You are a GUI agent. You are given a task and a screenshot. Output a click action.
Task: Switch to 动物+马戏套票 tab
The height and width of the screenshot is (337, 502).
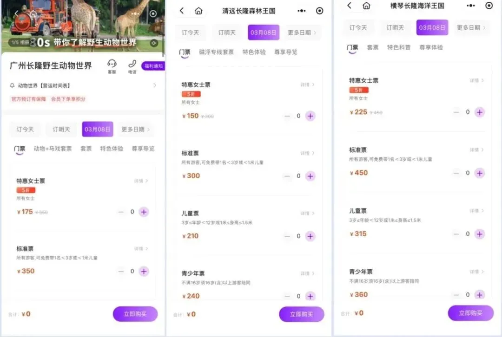pyautogui.click(x=53, y=149)
